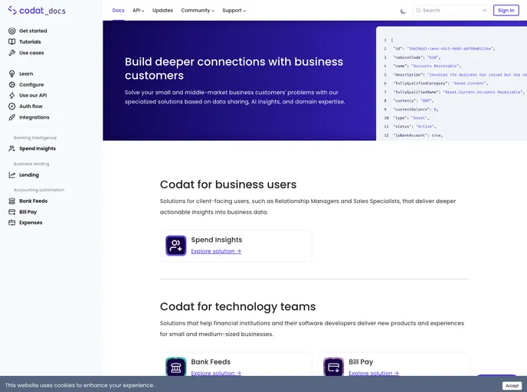527x392 pixels.
Task: Open Expenses sidebar link
Action: 31,222
